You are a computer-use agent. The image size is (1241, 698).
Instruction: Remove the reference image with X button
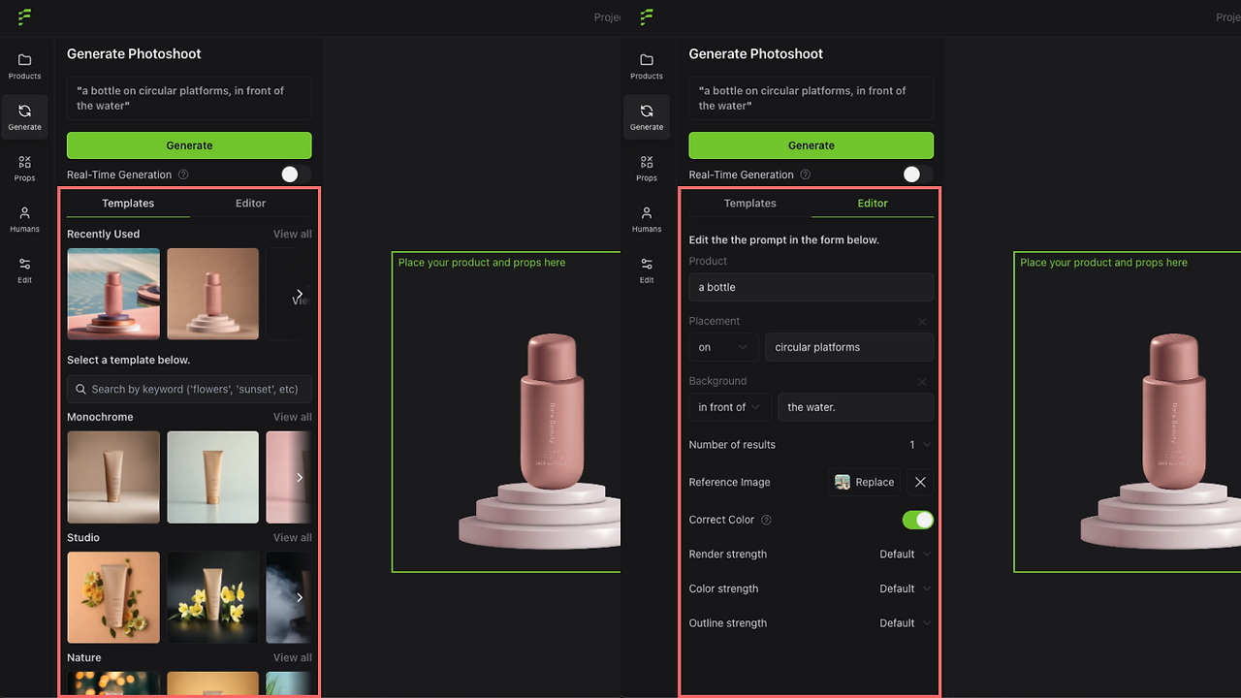920,482
